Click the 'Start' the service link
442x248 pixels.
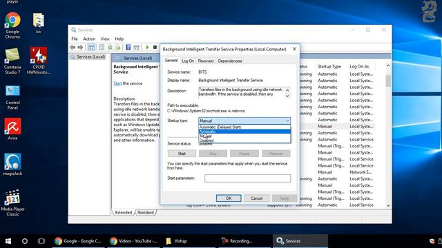pyautogui.click(x=117, y=83)
